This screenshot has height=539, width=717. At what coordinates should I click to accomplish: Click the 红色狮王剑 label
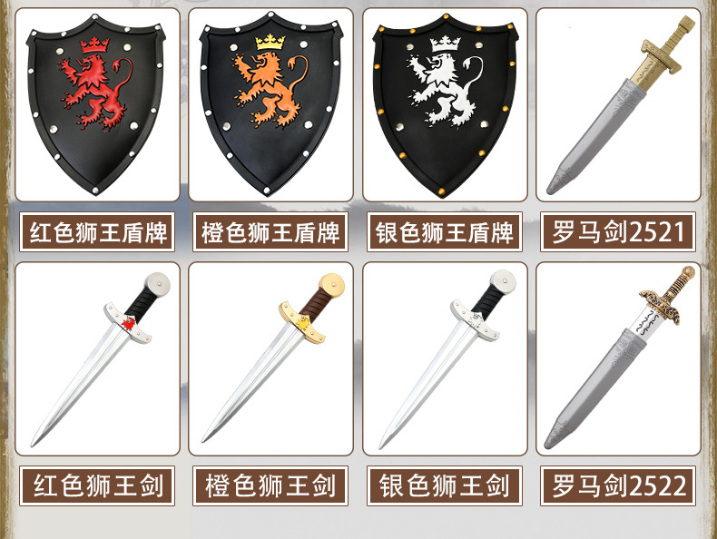point(97,485)
